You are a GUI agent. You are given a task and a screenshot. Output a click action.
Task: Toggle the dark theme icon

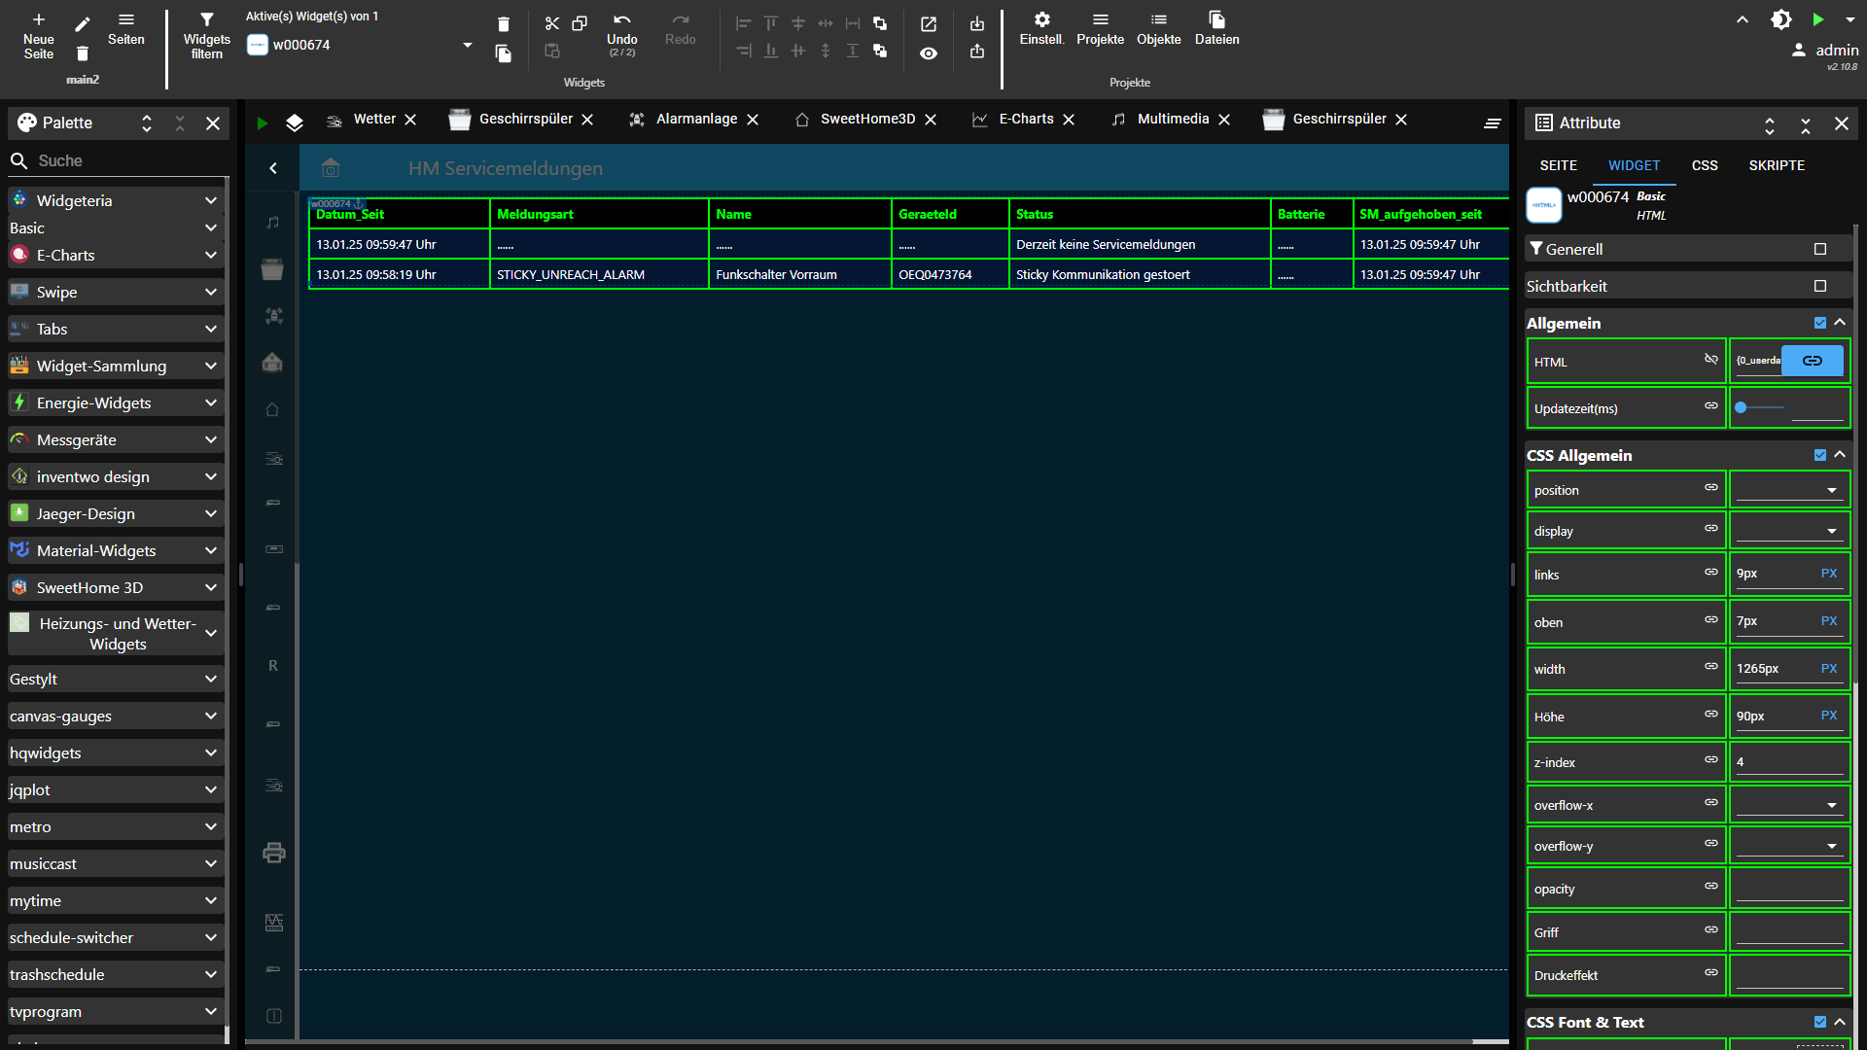coord(1780,19)
